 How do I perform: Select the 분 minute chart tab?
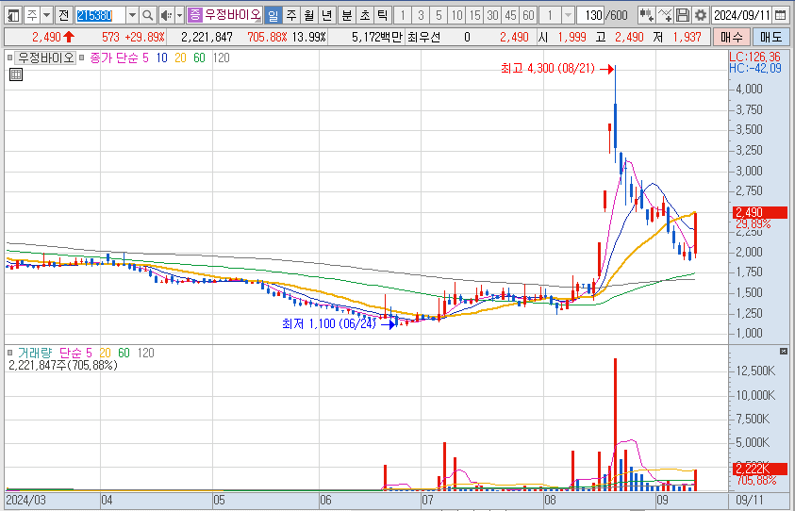(x=347, y=16)
